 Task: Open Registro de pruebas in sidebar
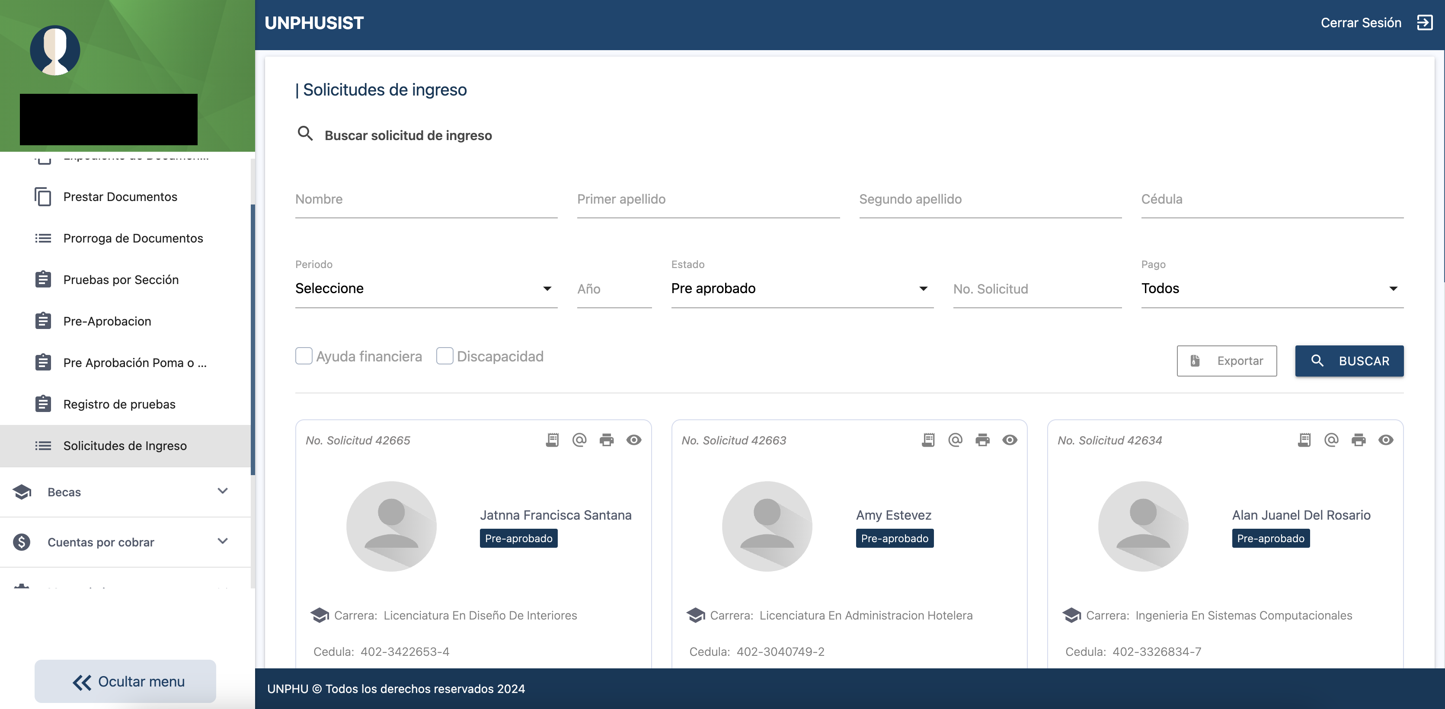pos(119,404)
